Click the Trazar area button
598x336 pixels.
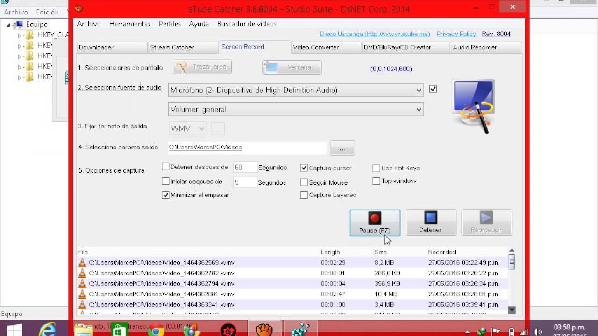coord(202,67)
